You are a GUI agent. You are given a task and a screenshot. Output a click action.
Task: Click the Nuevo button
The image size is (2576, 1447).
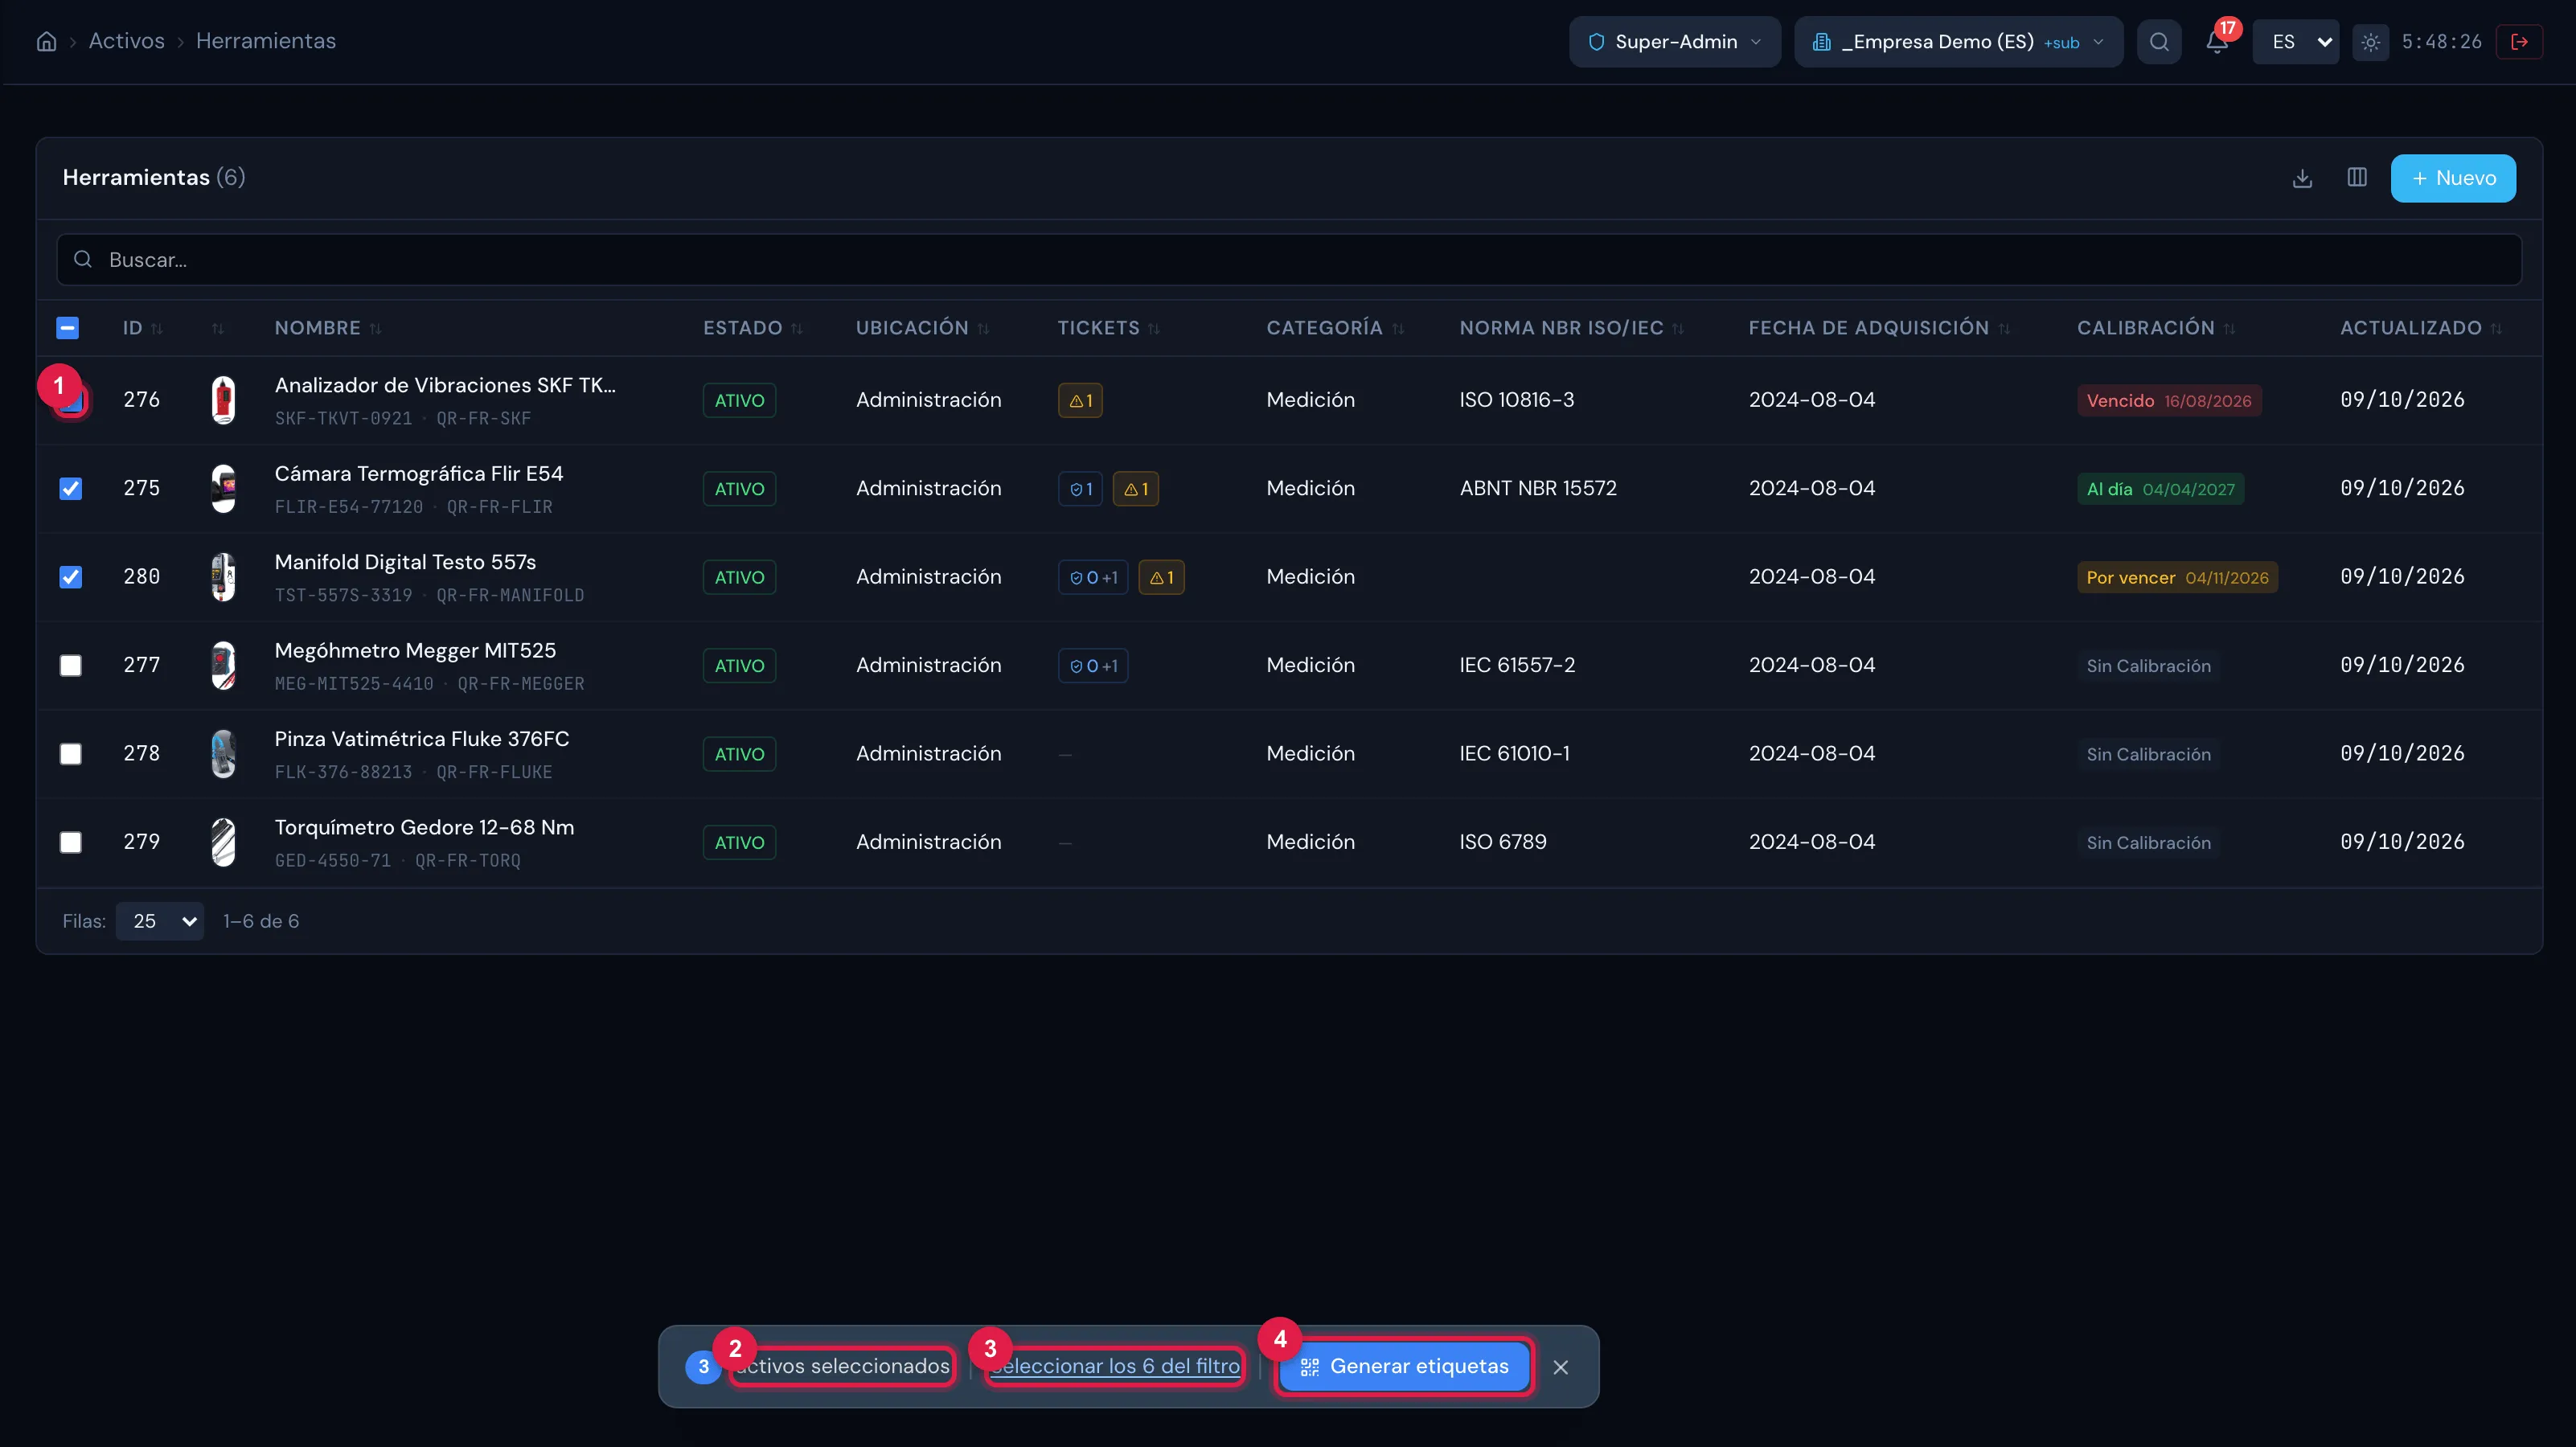pos(2453,178)
